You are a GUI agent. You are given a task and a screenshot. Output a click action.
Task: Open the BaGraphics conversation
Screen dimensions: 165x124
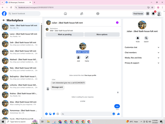click(x=20, y=78)
